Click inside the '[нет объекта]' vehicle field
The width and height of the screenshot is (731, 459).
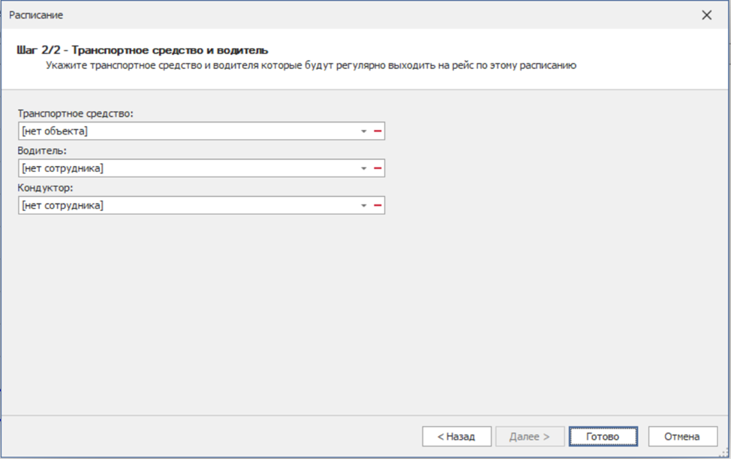click(x=188, y=131)
